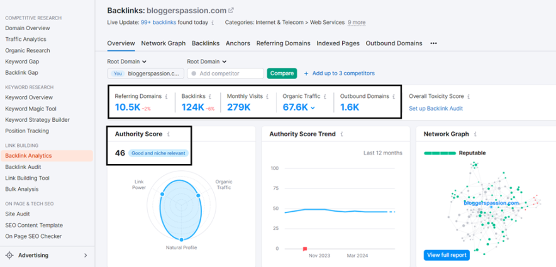The image size is (556, 267).
Task: Open On Page SEO Checker in sidebar
Action: point(33,236)
